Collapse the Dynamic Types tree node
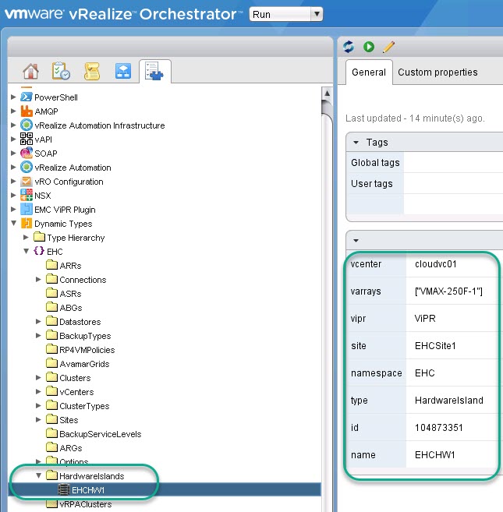 13,224
